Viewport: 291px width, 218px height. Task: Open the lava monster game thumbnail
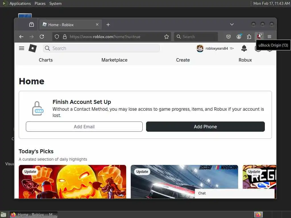(x=72, y=182)
